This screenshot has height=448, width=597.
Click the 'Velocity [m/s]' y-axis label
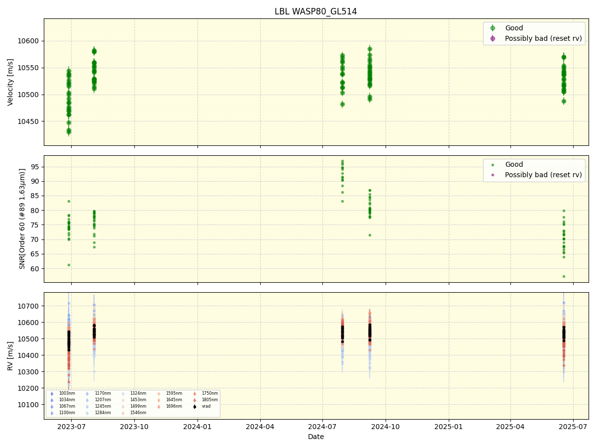coord(10,82)
